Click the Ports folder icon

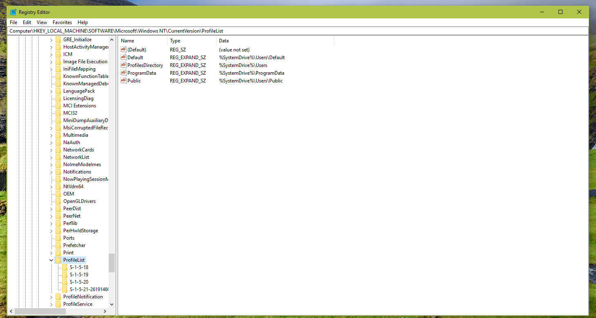58,238
